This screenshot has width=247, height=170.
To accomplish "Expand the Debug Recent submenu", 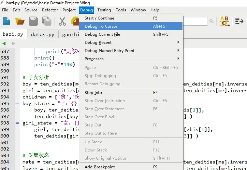I will (x=131, y=43).
